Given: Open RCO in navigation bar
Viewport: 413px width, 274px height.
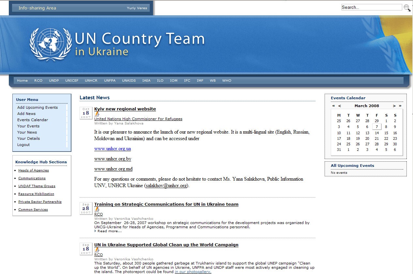Looking at the screenshot, I should coord(38,81).
